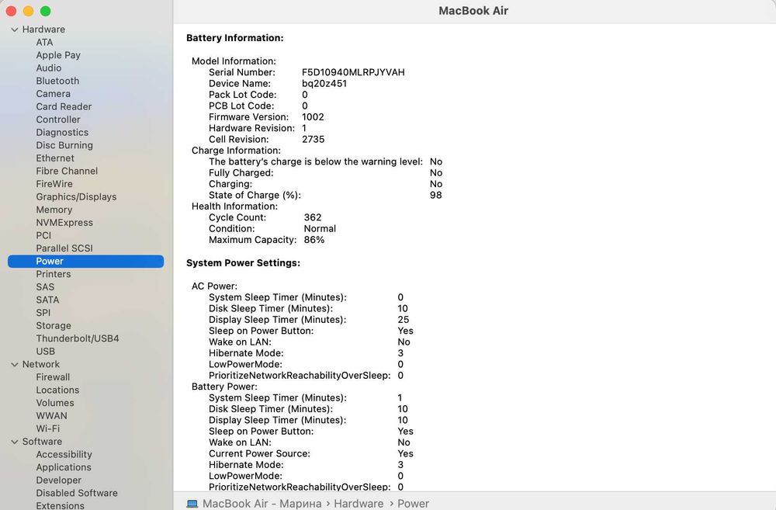Collapse the Hardware section chevron
The width and height of the screenshot is (776, 510).
pos(14,29)
